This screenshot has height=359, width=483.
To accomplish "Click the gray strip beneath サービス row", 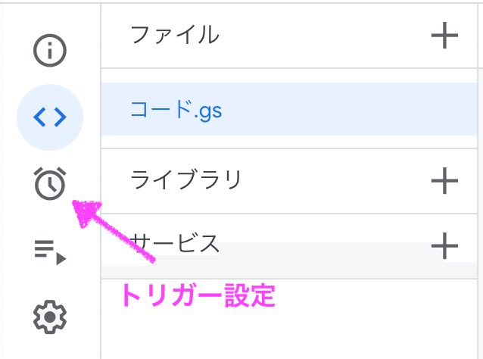I will pos(289,270).
